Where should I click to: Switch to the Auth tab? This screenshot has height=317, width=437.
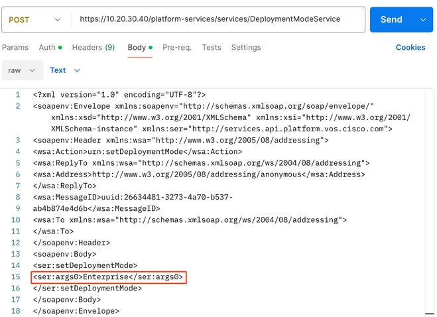tap(50, 48)
